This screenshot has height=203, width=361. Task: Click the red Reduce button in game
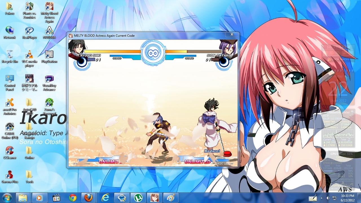227,154
